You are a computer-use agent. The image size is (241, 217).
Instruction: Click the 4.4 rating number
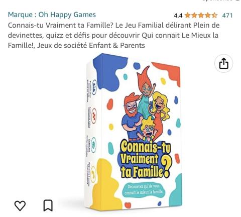pyautogui.click(x=178, y=16)
